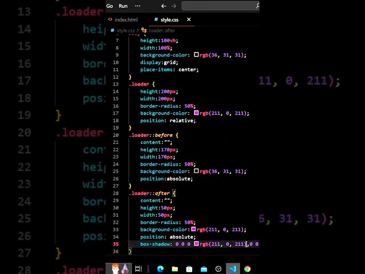Click 'content:"";' on line 21
Image resolution: width=365 pixels, height=274 pixels.
pos(156,142)
